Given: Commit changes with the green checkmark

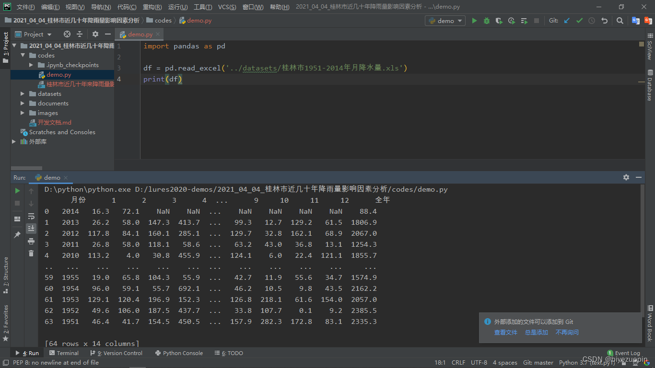Looking at the screenshot, I should (x=579, y=21).
